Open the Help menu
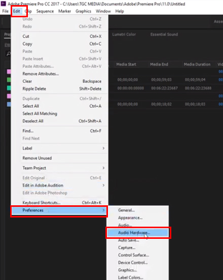 pos(120,11)
